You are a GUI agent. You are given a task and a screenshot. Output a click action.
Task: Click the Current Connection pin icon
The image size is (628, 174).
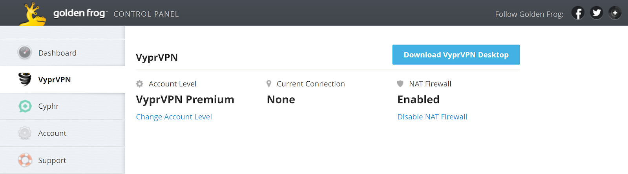pos(269,84)
